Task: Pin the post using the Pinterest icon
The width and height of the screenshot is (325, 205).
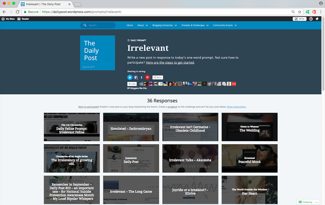Action: pyautogui.click(x=147, y=78)
